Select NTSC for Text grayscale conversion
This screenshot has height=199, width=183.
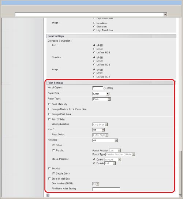point(94,49)
